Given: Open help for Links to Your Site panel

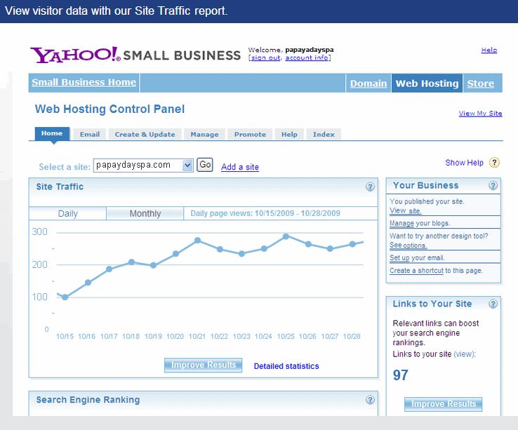Looking at the screenshot, I should pos(493,304).
